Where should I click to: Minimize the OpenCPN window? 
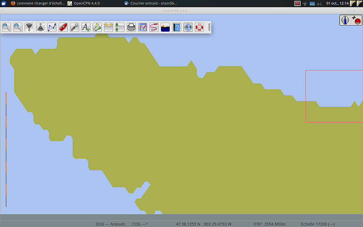pyautogui.click(x=347, y=11)
